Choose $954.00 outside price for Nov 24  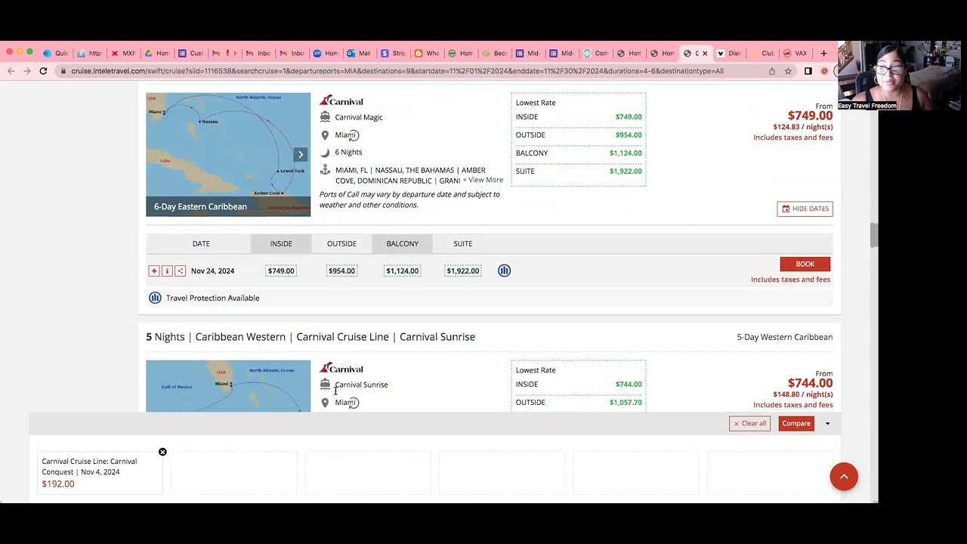[341, 270]
